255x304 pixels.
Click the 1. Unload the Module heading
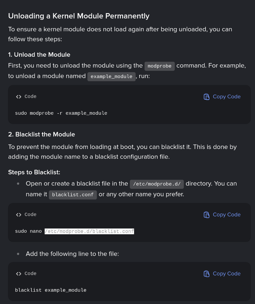pos(39,55)
